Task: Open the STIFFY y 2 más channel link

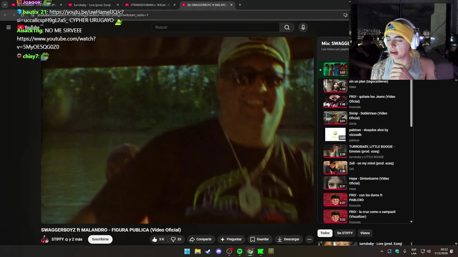Action: coord(67,239)
